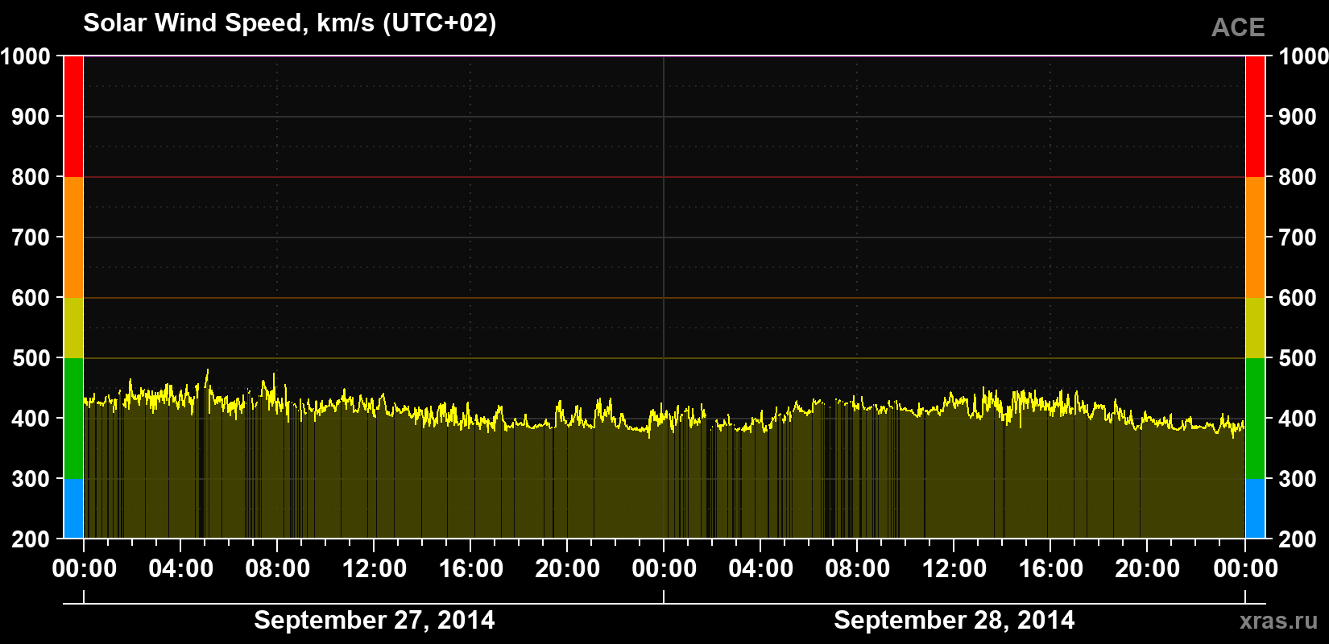Click the 800 value on right axis

(x=1298, y=177)
